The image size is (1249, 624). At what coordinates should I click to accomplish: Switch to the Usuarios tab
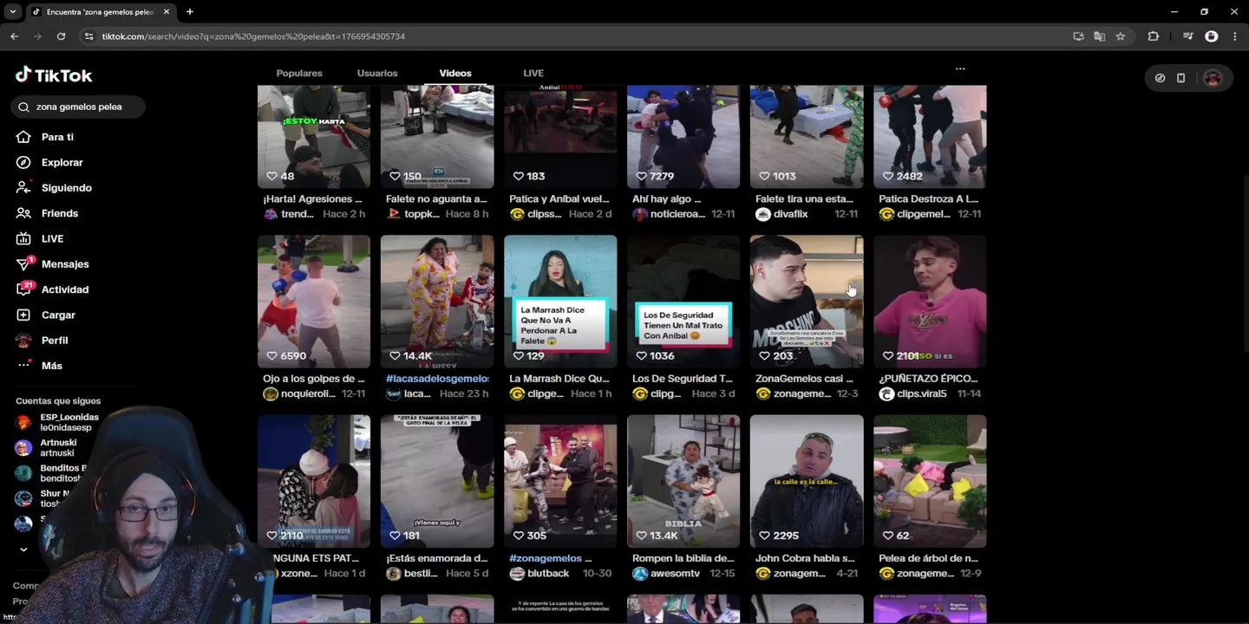(x=377, y=74)
